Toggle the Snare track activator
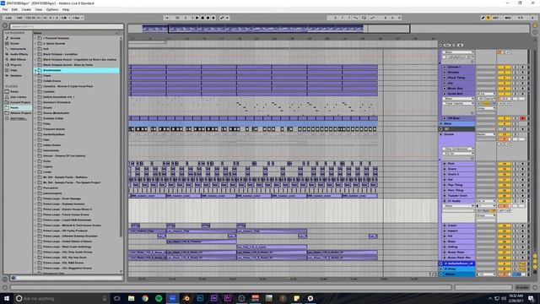 coord(504,169)
